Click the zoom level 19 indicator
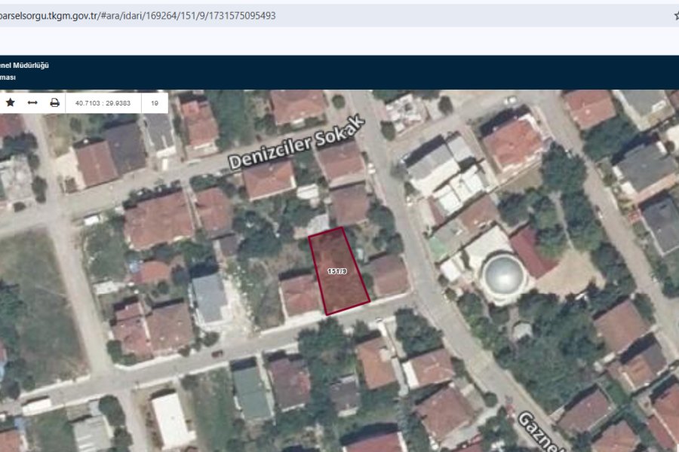The height and width of the screenshot is (452, 679). coord(155,102)
